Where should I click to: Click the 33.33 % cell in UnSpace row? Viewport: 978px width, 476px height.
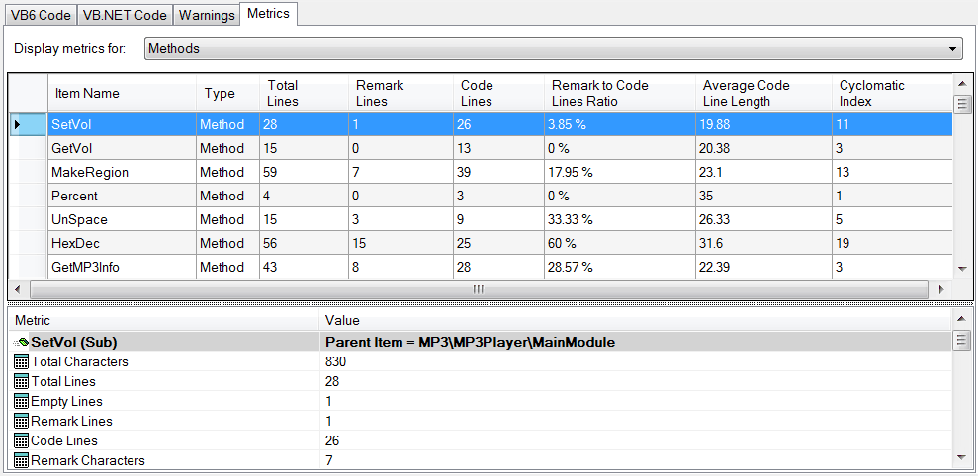[x=619, y=219]
